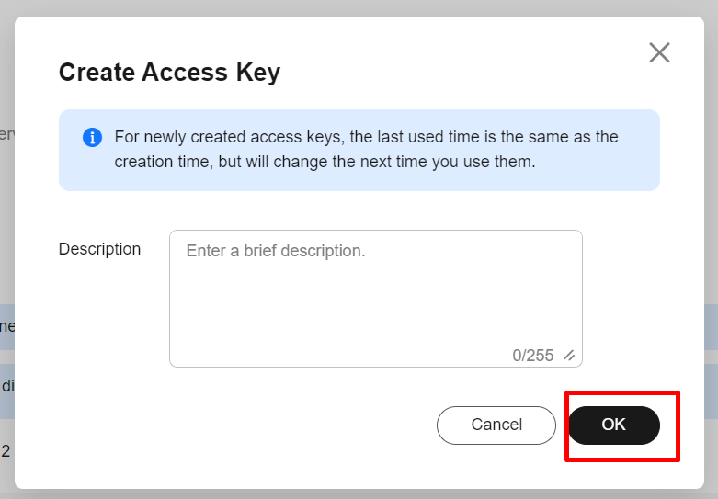Image resolution: width=718 pixels, height=499 pixels.
Task: Click the blue info icon
Action: [x=92, y=137]
